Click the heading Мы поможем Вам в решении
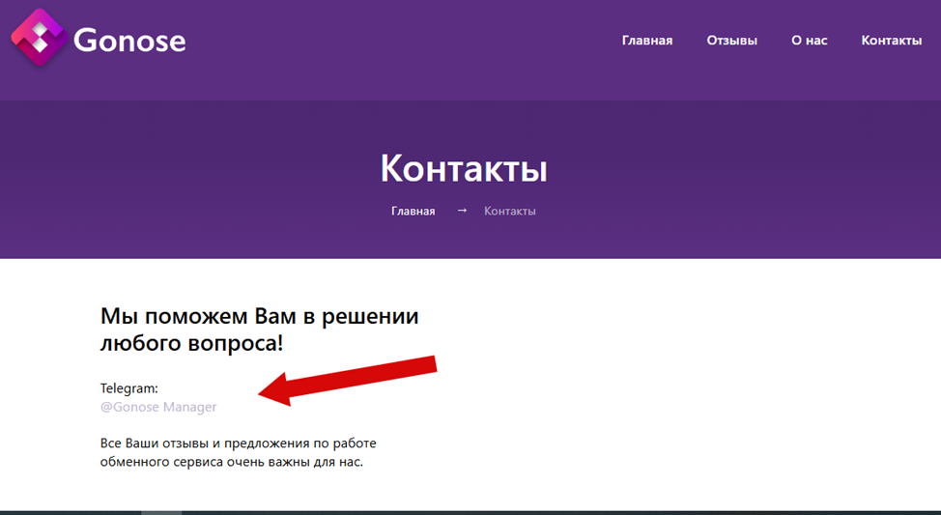The image size is (941, 515). pos(259,316)
